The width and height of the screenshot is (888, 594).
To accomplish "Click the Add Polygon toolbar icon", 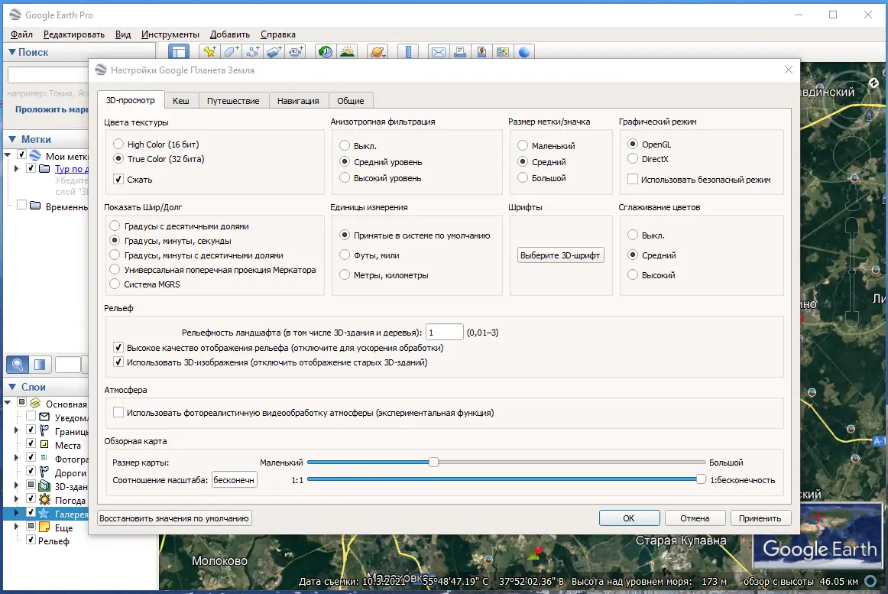I will click(x=231, y=52).
